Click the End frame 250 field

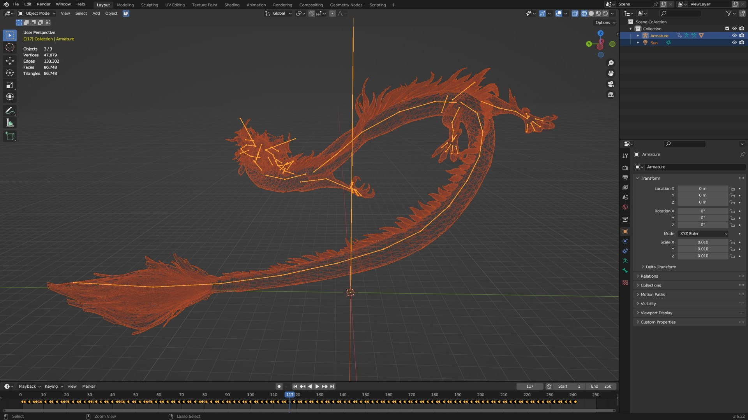point(601,386)
